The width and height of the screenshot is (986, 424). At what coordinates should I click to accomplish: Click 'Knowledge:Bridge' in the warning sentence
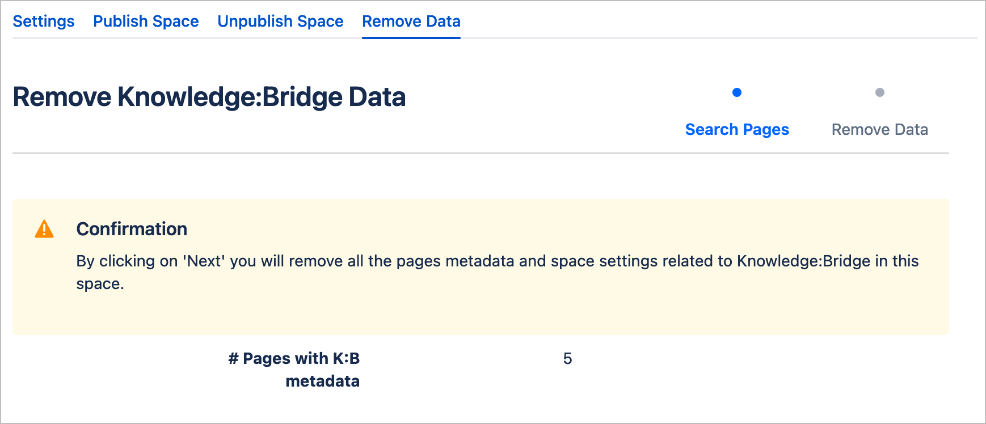click(x=803, y=261)
